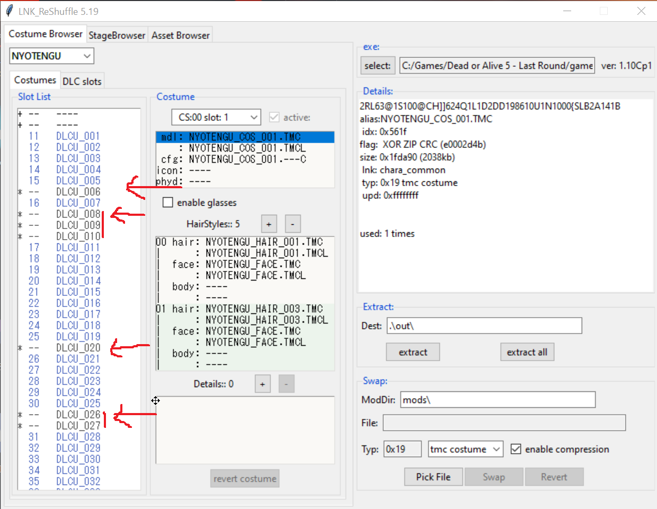Open the tmc costume type dropdown
Image resolution: width=657 pixels, height=509 pixels.
[466, 449]
